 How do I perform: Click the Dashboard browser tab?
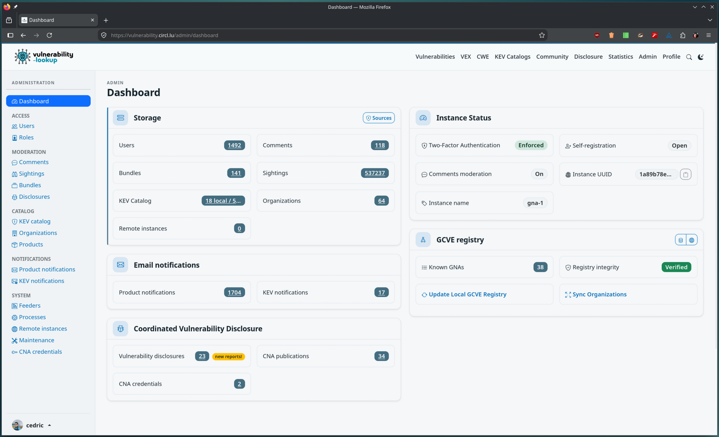tap(58, 20)
